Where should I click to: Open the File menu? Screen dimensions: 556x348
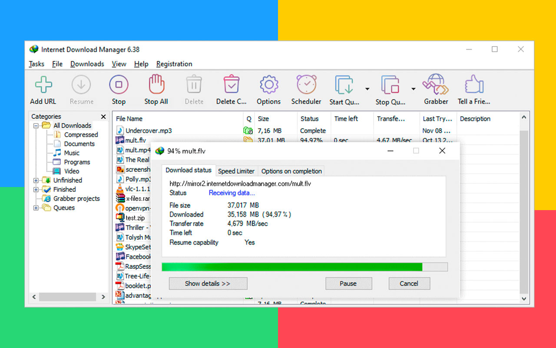[57, 64]
